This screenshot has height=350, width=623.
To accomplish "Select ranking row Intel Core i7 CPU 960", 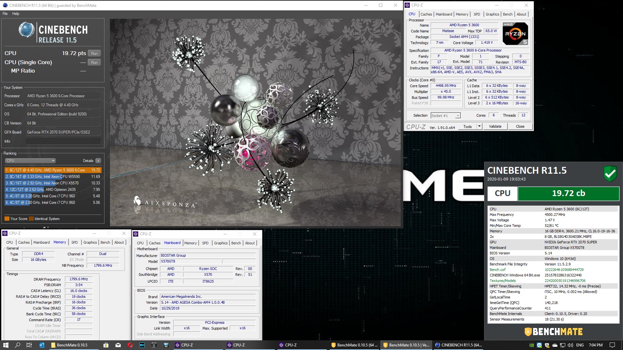I will [53, 196].
